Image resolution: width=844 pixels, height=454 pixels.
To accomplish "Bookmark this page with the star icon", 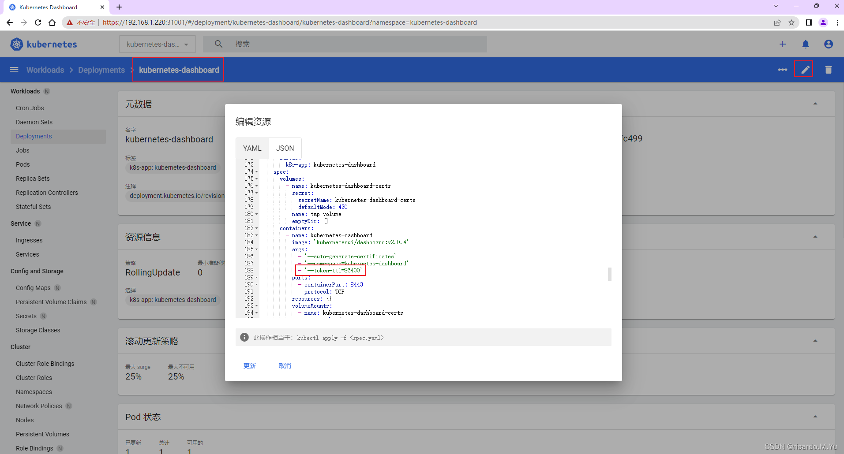I will pos(791,22).
